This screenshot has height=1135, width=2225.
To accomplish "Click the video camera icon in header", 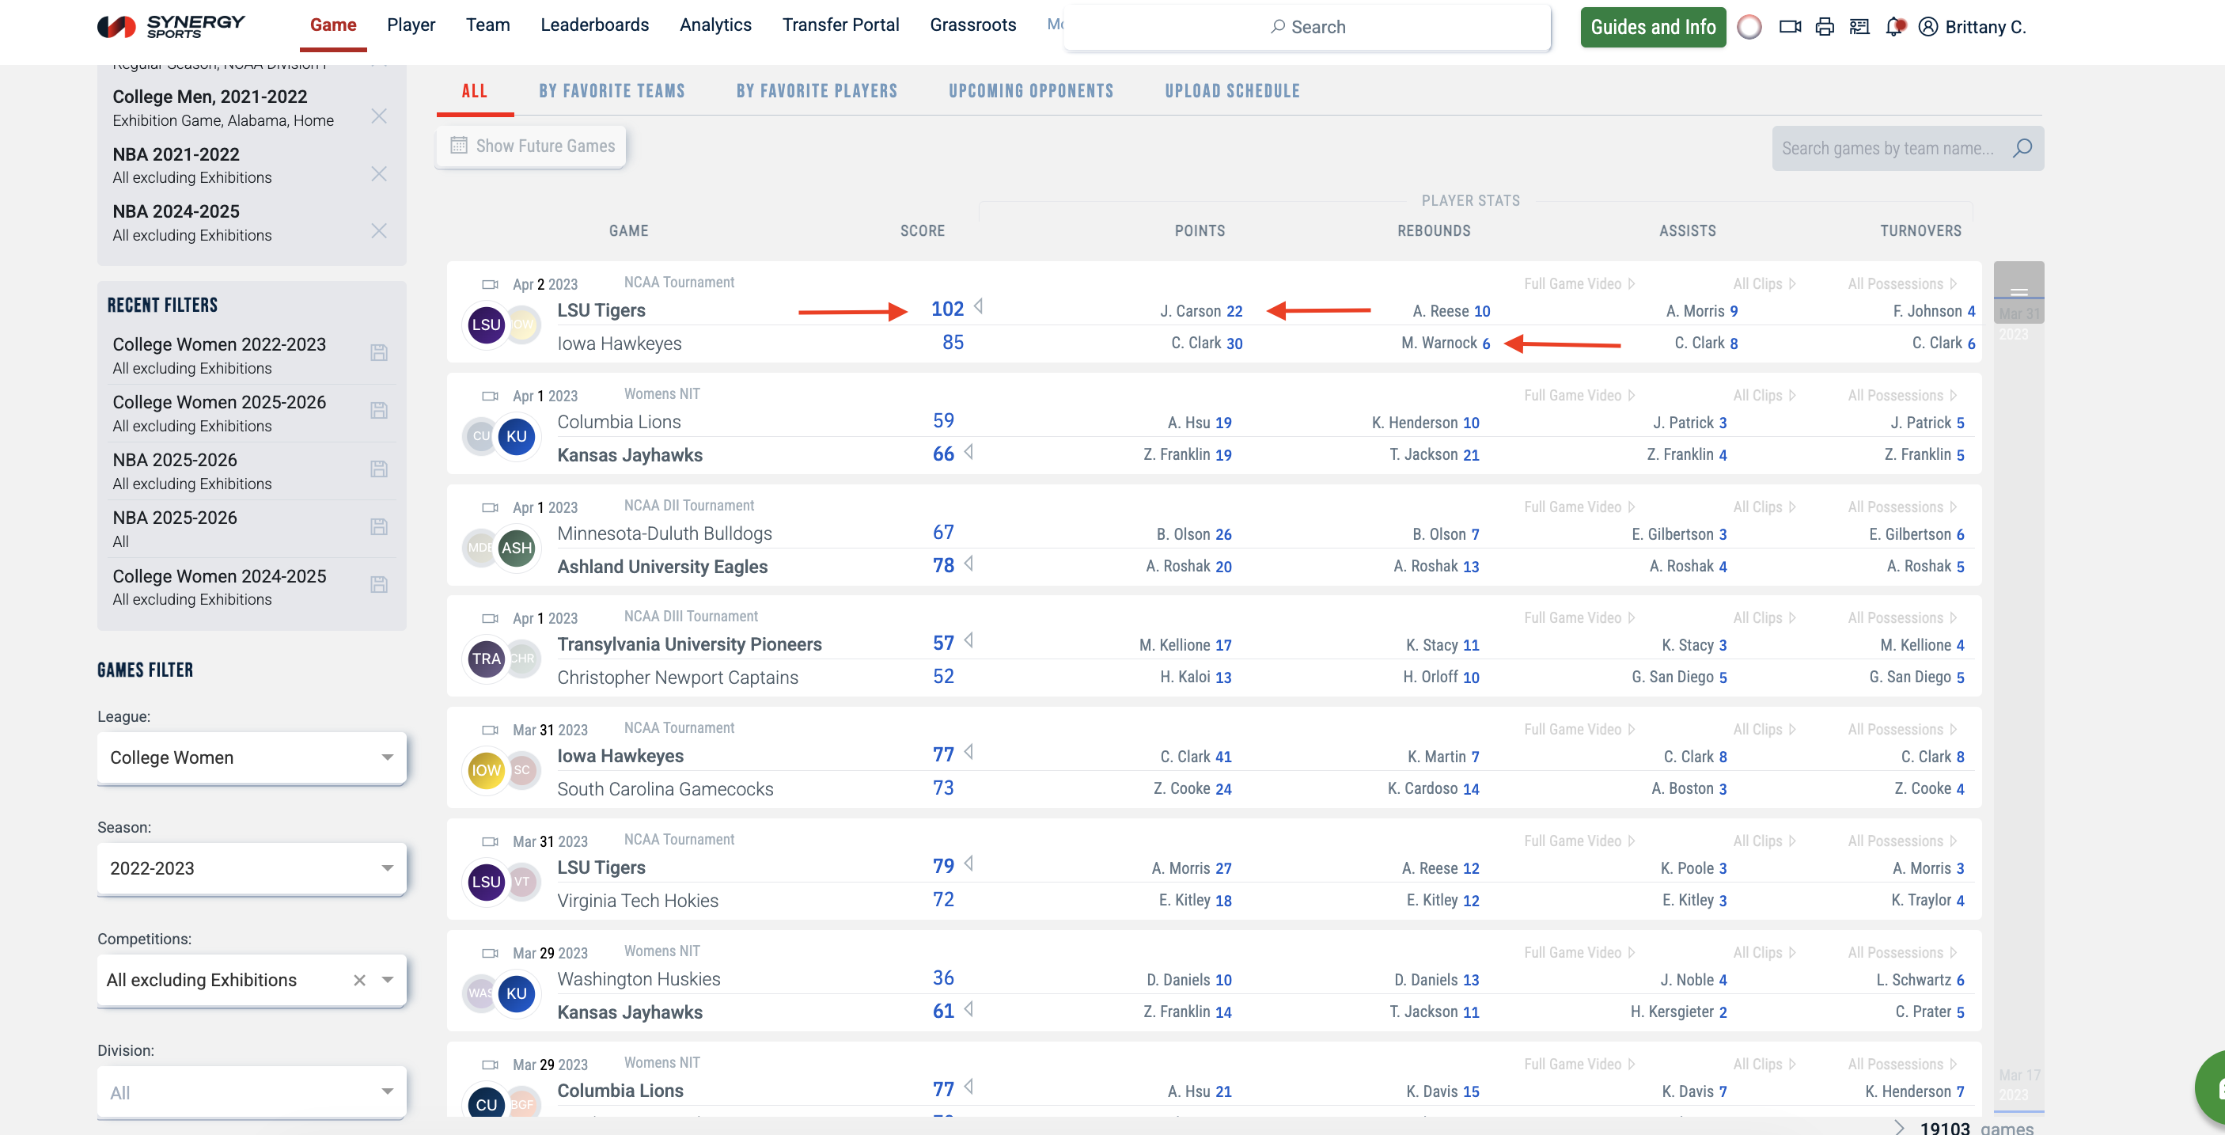I will 1790,27.
